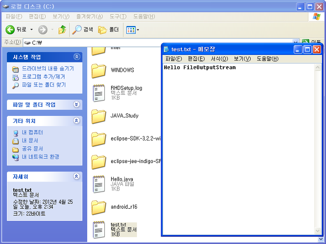Select the eclipse-SDK-3.2.2 folder icon
326x244 pixels.
(98, 139)
